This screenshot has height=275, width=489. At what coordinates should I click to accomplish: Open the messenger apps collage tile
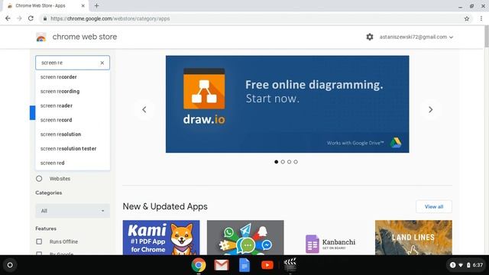(245, 238)
